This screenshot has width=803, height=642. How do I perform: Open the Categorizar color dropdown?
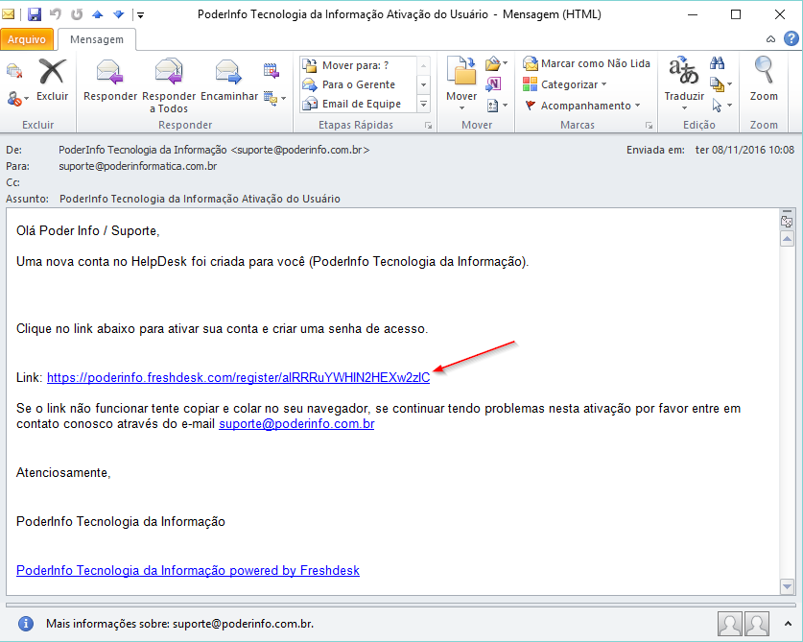point(565,84)
